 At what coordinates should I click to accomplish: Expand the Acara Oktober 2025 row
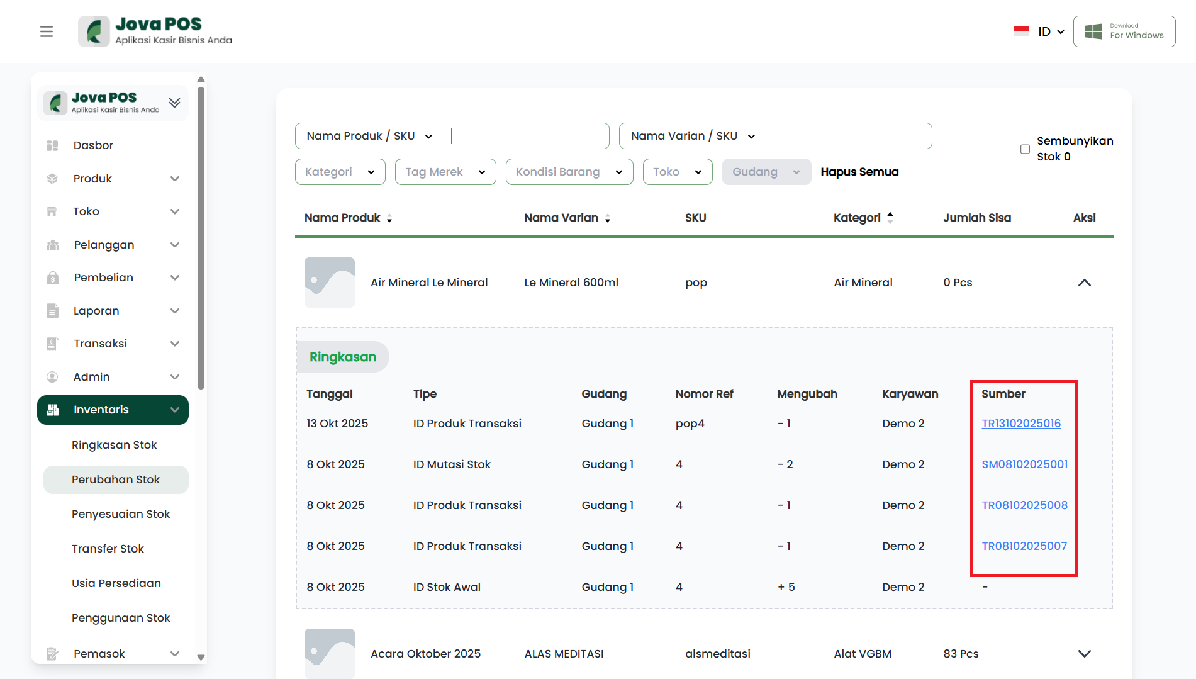pos(1084,654)
